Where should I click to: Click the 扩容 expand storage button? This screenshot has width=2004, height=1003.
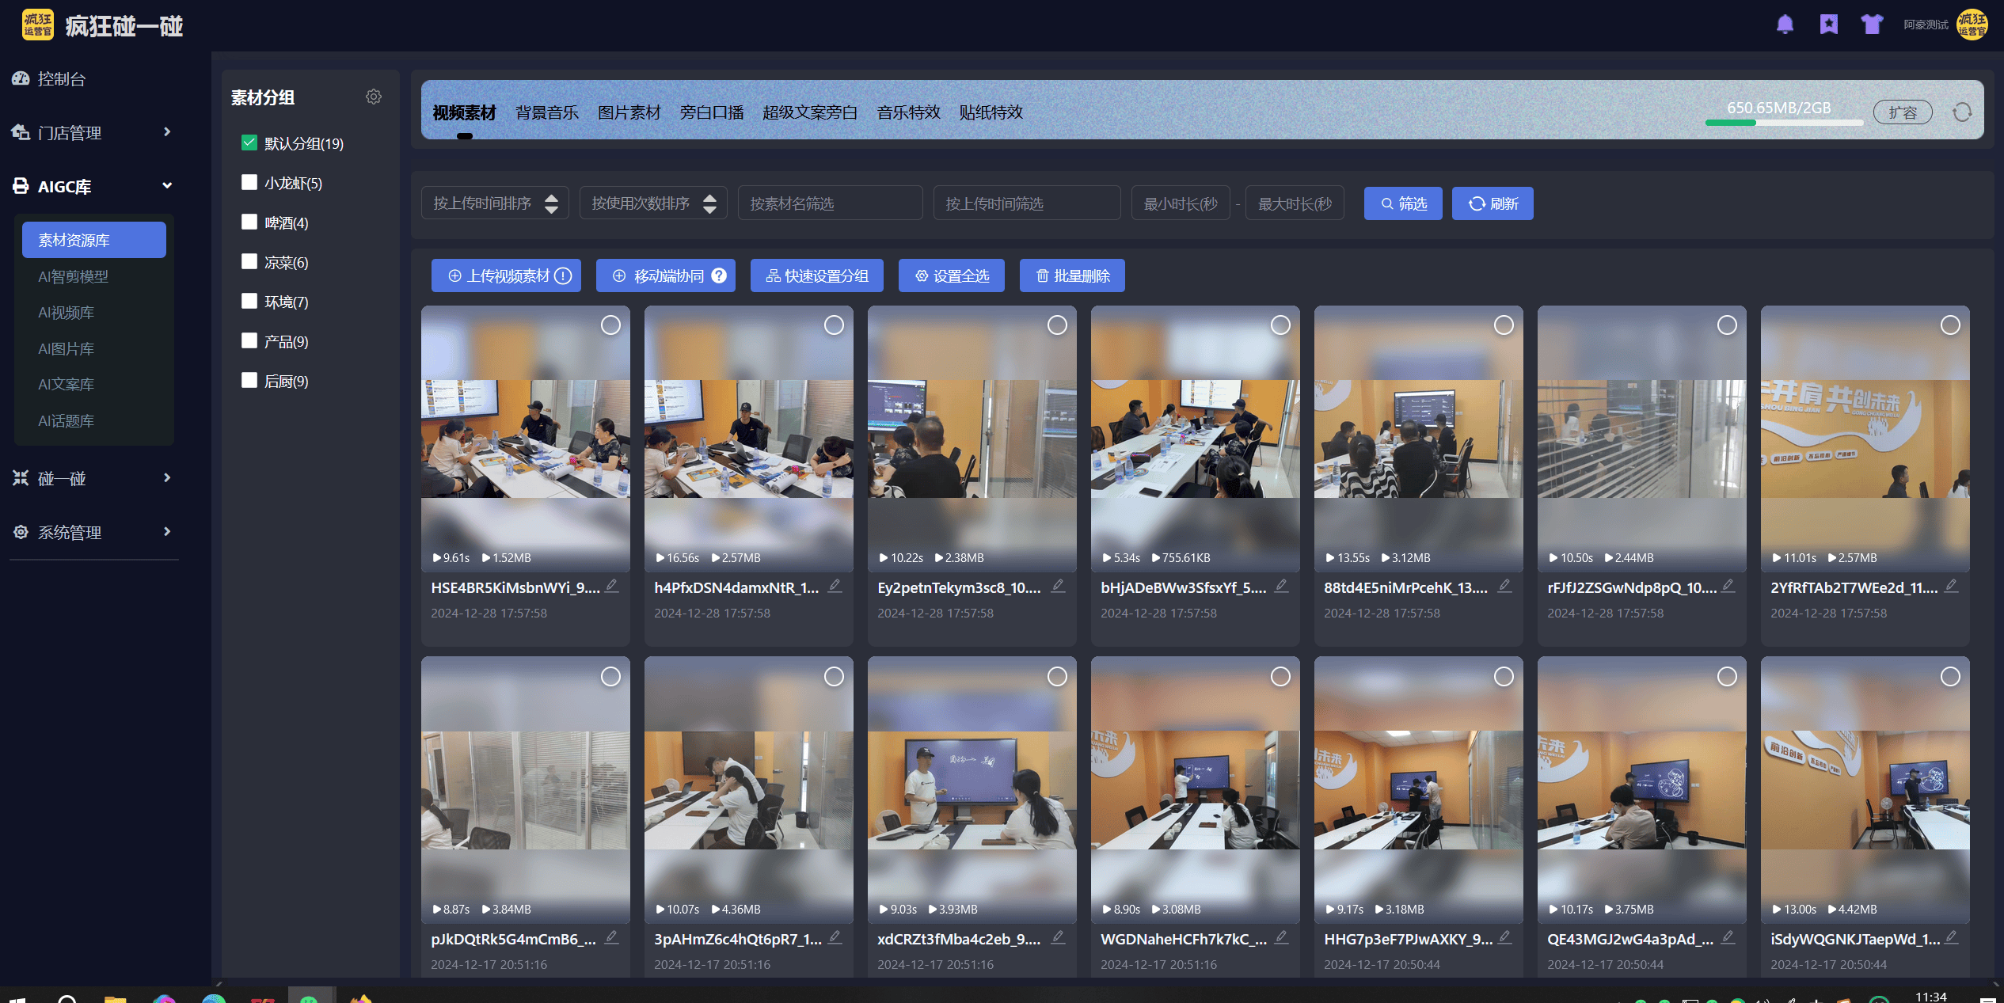coord(1902,112)
